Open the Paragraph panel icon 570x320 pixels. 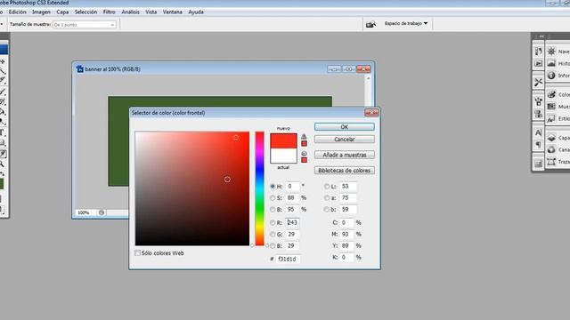(x=538, y=145)
